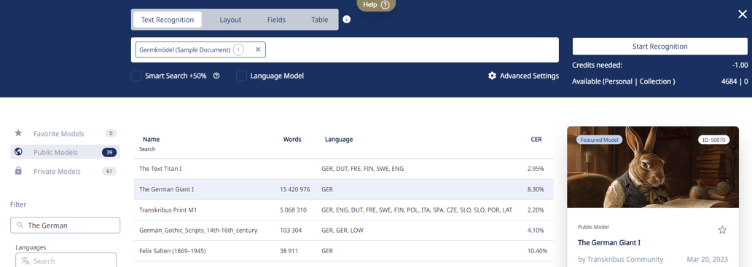The image size is (752, 267).
Task: Close the recognition panel with X
Action: pyautogui.click(x=743, y=15)
